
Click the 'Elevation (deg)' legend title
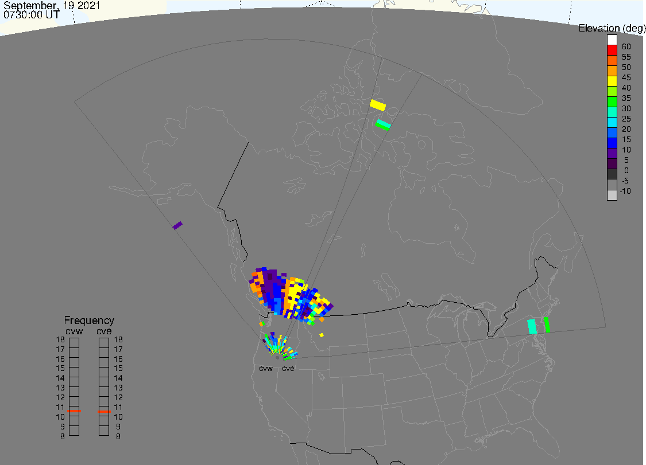click(x=612, y=29)
